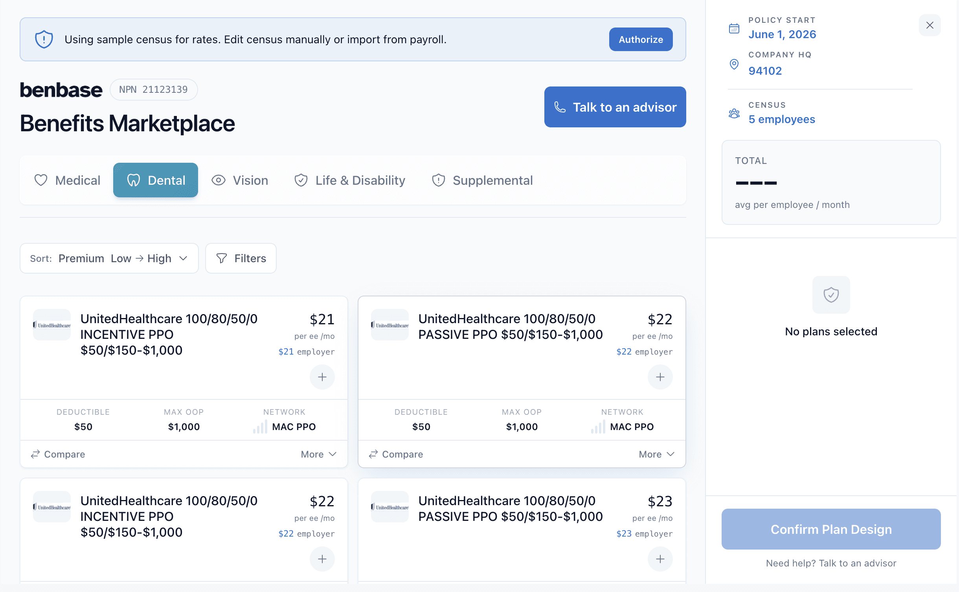959x592 pixels.
Task: Click Need help? Talk to an advisor link
Action: click(831, 563)
